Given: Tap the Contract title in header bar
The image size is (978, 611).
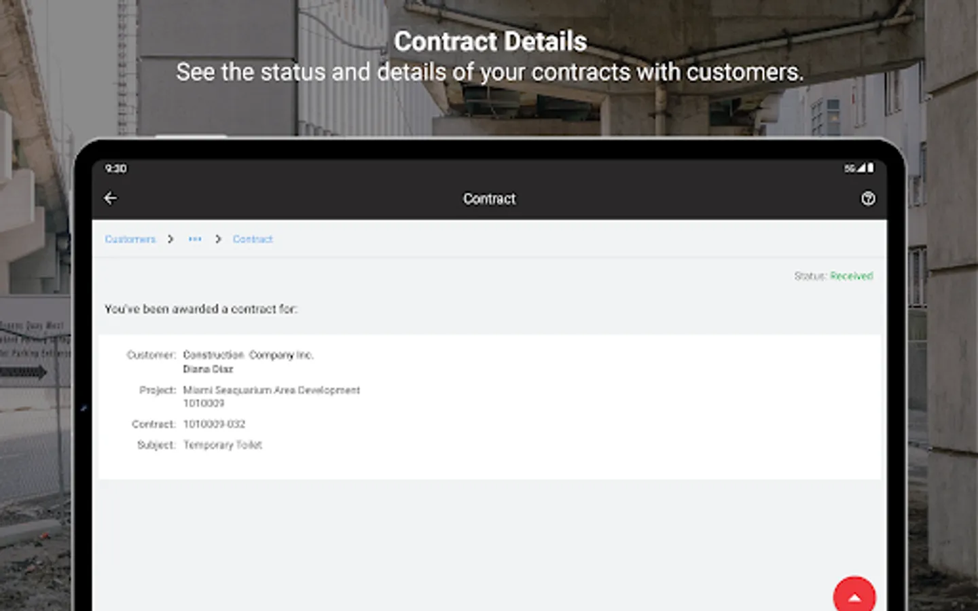Looking at the screenshot, I should 489,199.
